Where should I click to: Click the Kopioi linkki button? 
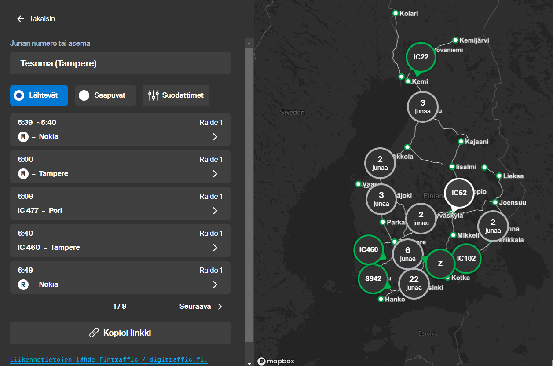pos(120,333)
